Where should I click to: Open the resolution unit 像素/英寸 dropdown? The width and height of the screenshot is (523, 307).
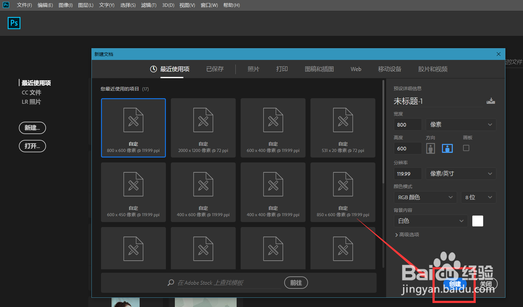coord(461,174)
